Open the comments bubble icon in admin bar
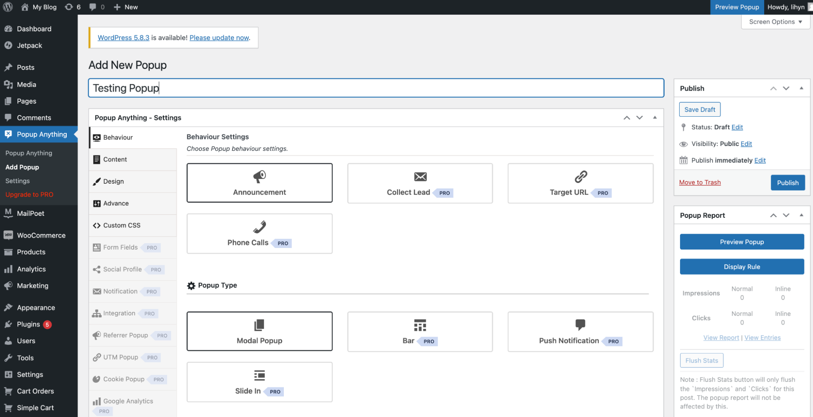Viewport: 813px width, 417px height. (x=97, y=7)
